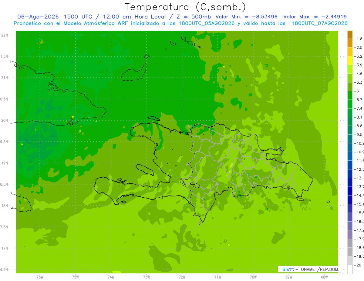Image resolution: width=364 pixels, height=281 pixels.
Task: Click the '69W' longitude label
Action: tap(289, 277)
